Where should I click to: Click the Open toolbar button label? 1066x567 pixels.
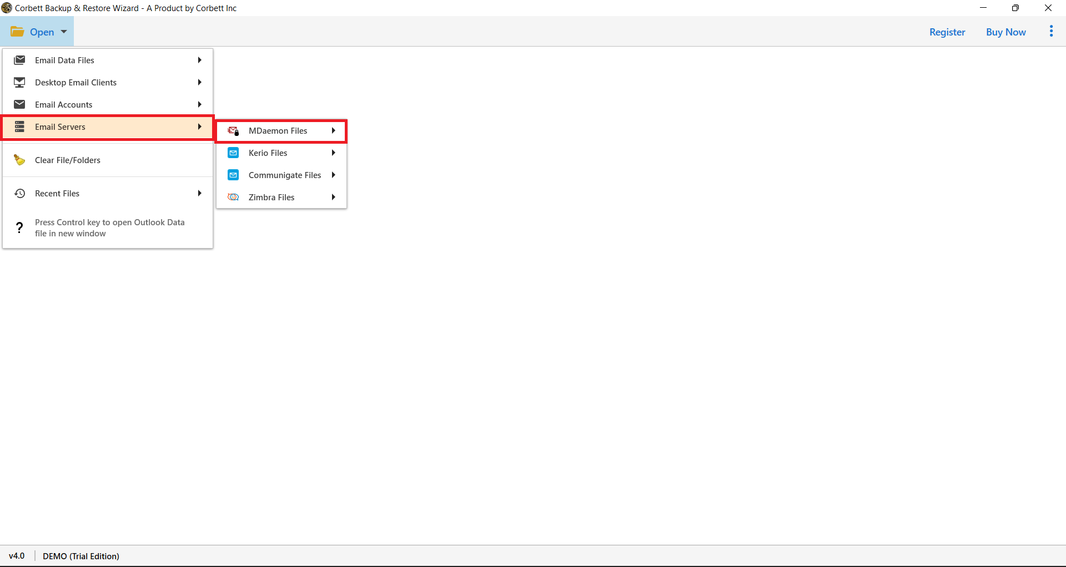[42, 32]
